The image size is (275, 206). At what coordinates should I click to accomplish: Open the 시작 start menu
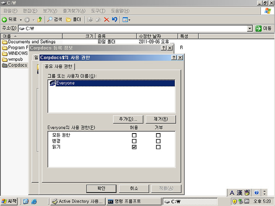click(9, 201)
